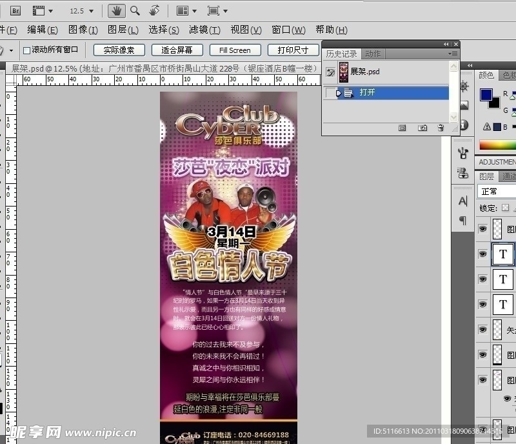Create a new snapshot with camera icon
The height and width of the screenshot is (444, 516).
422,128
